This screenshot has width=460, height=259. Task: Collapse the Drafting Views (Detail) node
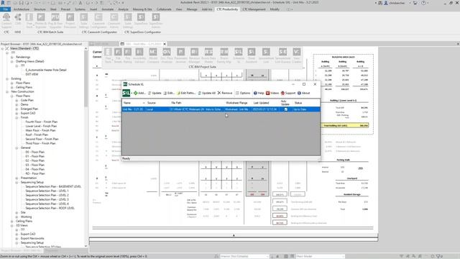coord(12,61)
